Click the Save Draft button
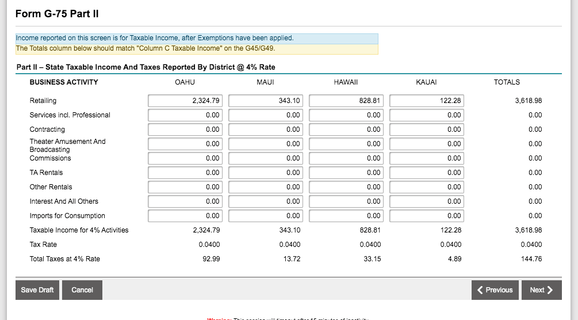Screen dimensions: 578x320 pyautogui.click(x=37, y=290)
